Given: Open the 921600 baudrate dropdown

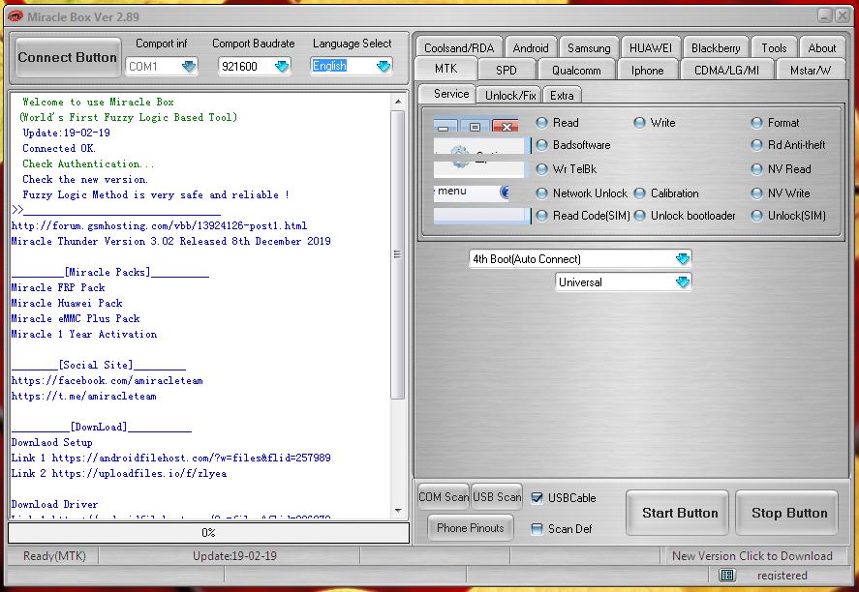Looking at the screenshot, I should (281, 66).
